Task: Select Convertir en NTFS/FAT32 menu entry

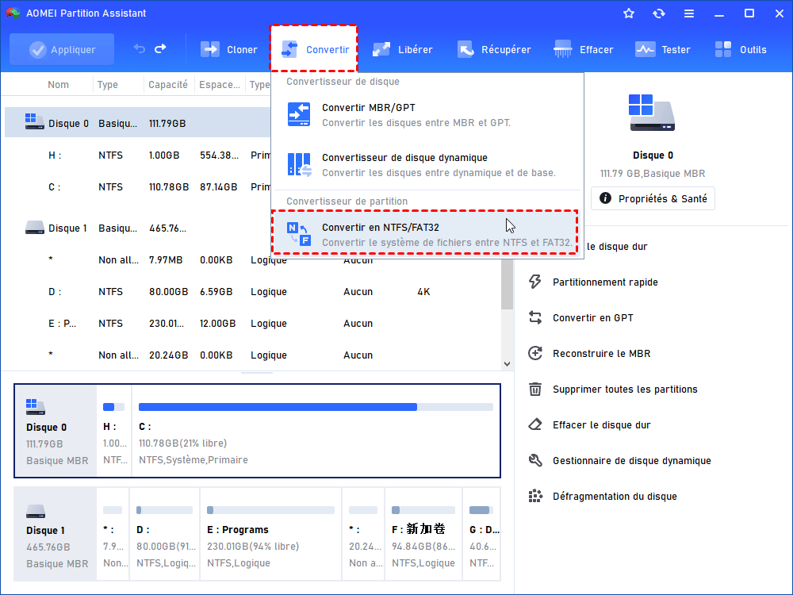Action: [x=425, y=232]
